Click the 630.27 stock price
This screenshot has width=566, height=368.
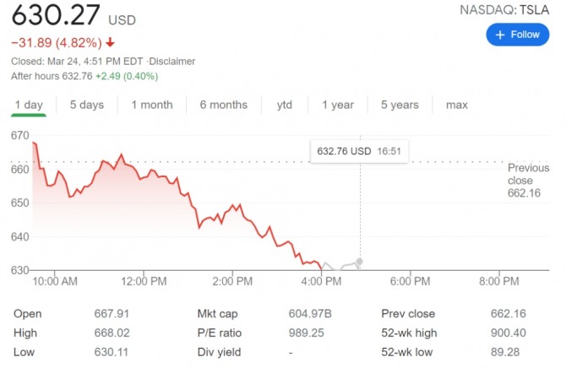tap(56, 15)
